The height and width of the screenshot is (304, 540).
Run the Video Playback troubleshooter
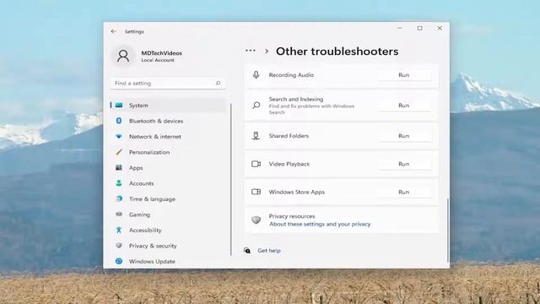click(x=403, y=164)
